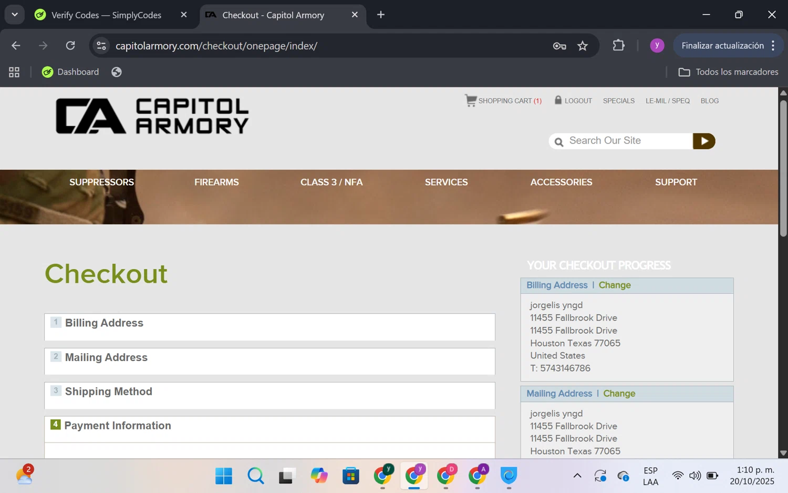The image size is (788, 493).
Task: Bookmark this page with the star icon
Action: (x=583, y=46)
